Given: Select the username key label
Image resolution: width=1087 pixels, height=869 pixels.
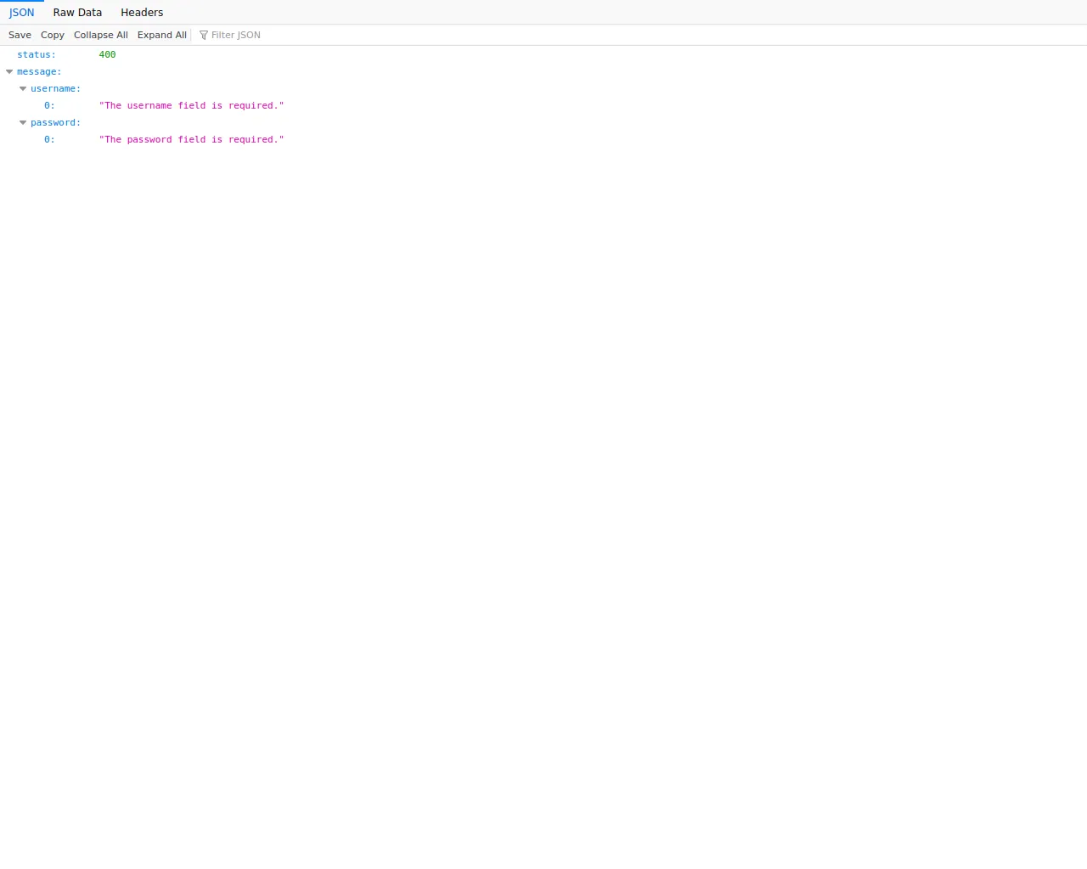Looking at the screenshot, I should tap(55, 89).
